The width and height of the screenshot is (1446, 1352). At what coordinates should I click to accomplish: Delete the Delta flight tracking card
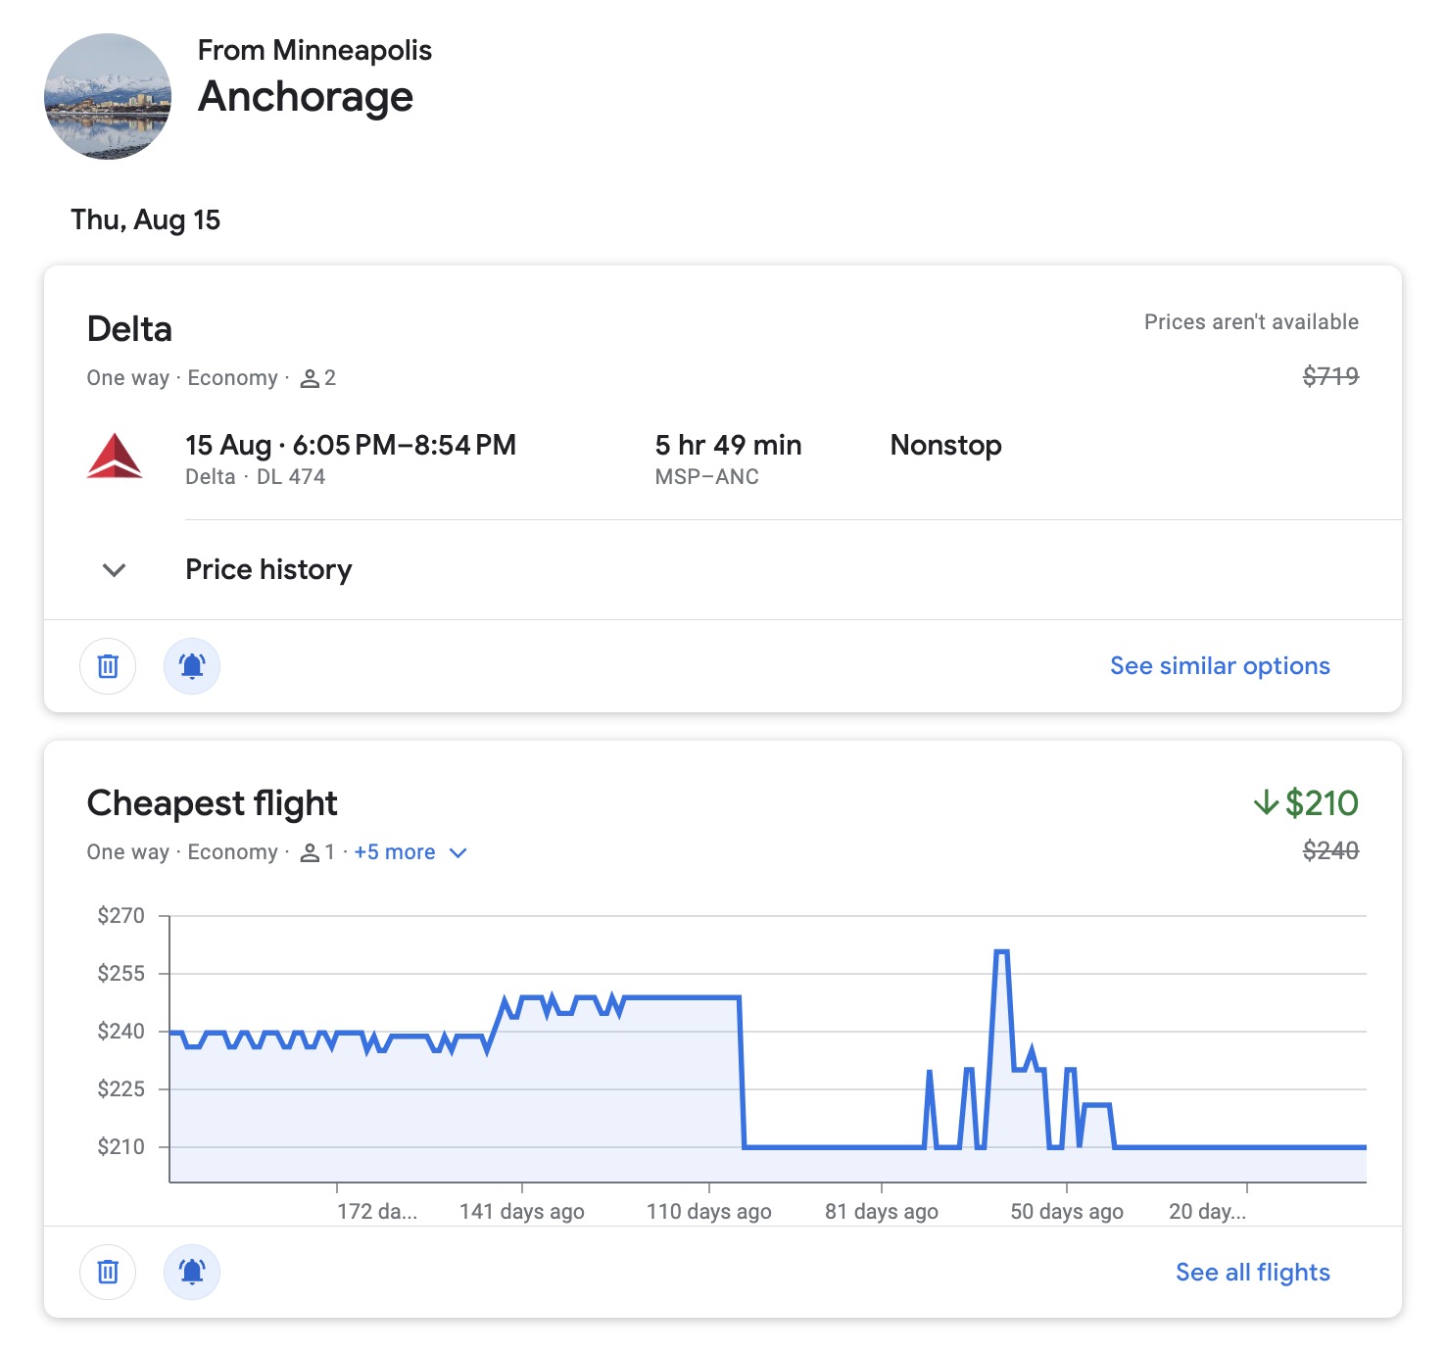[107, 665]
